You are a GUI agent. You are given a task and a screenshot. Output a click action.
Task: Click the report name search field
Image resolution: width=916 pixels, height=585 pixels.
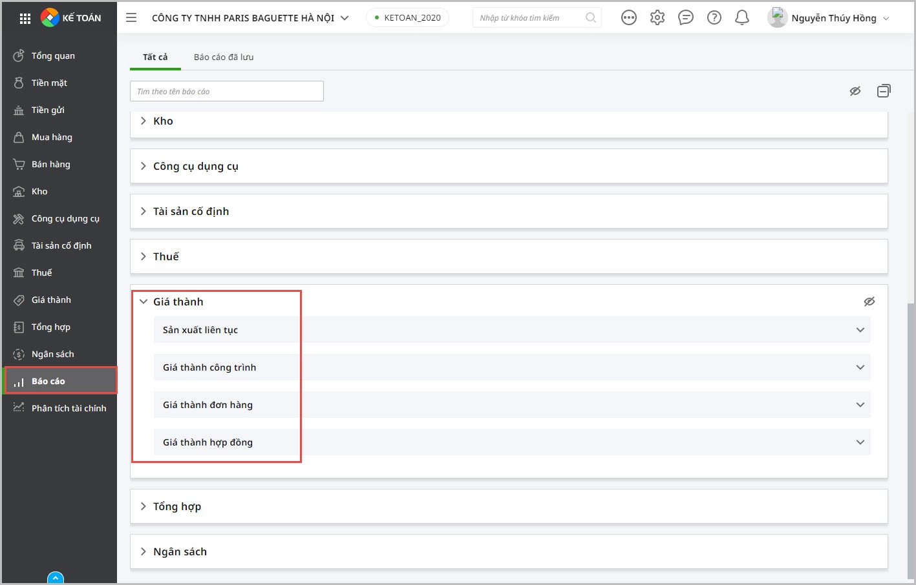[226, 91]
